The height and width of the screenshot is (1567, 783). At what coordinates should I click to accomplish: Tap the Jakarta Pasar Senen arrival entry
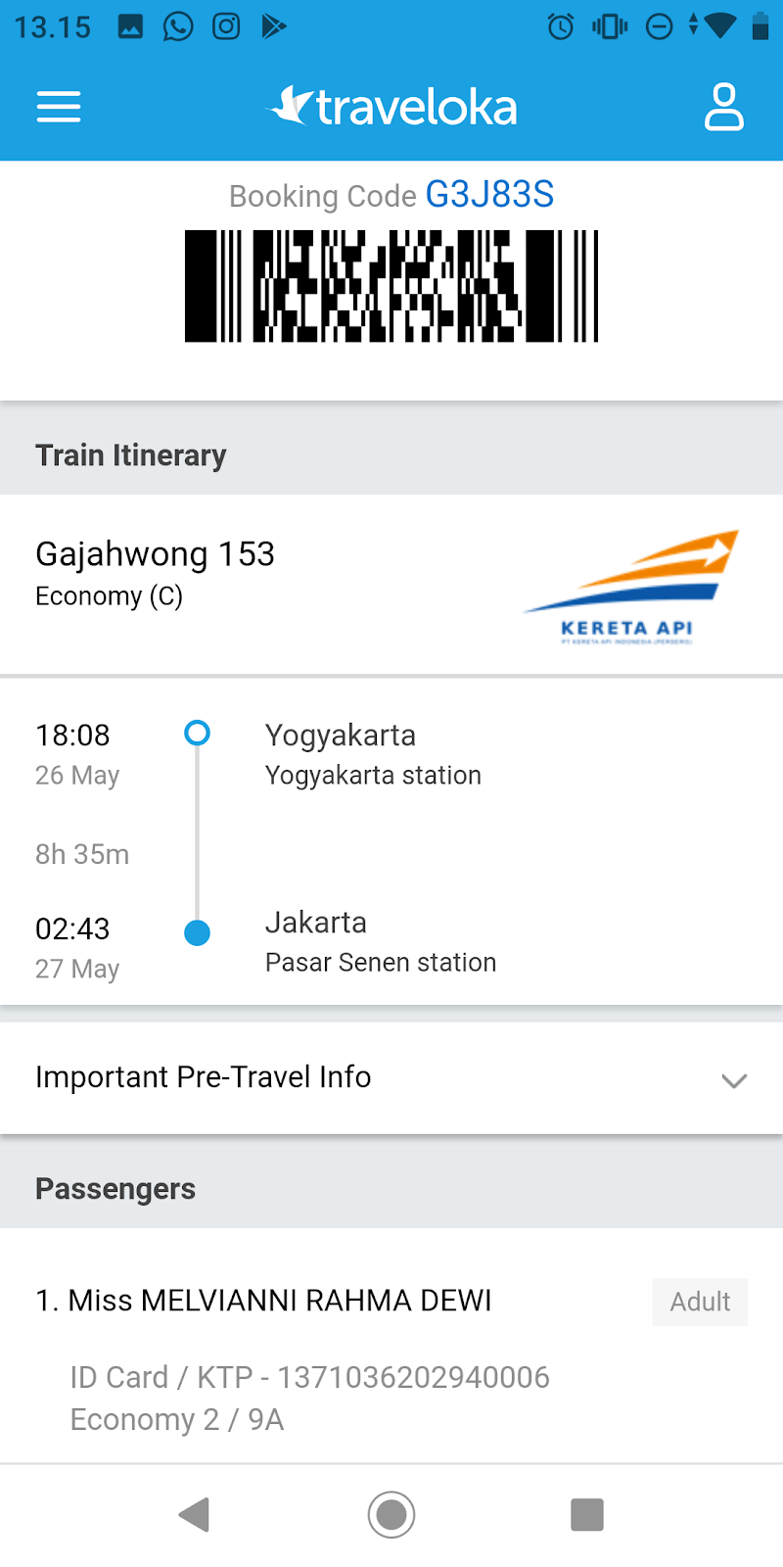pyautogui.click(x=381, y=942)
